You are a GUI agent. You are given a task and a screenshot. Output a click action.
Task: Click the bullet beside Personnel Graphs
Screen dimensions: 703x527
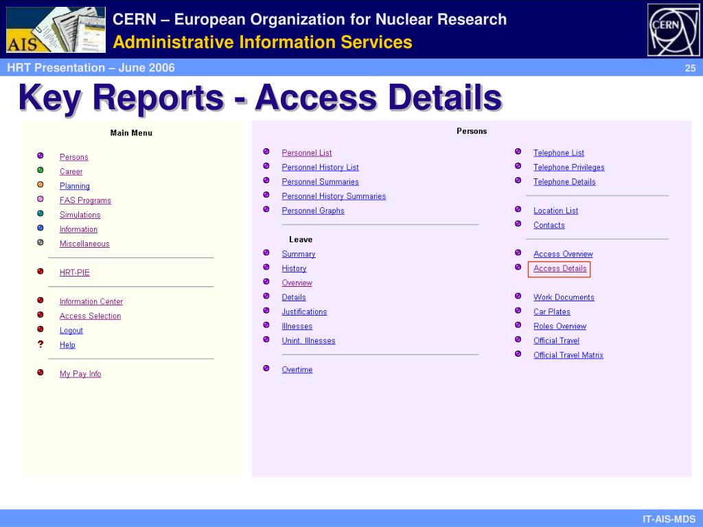(x=266, y=209)
